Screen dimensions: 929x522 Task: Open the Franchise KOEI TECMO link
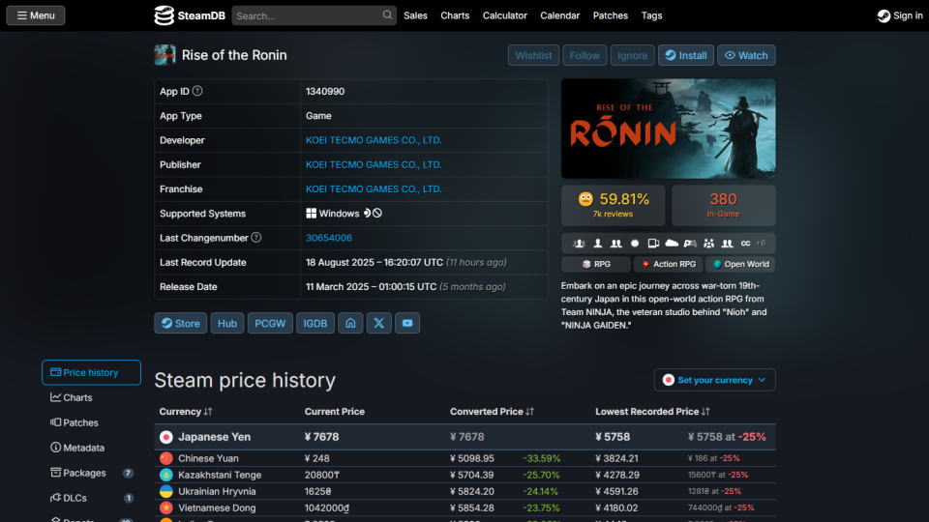tap(374, 188)
